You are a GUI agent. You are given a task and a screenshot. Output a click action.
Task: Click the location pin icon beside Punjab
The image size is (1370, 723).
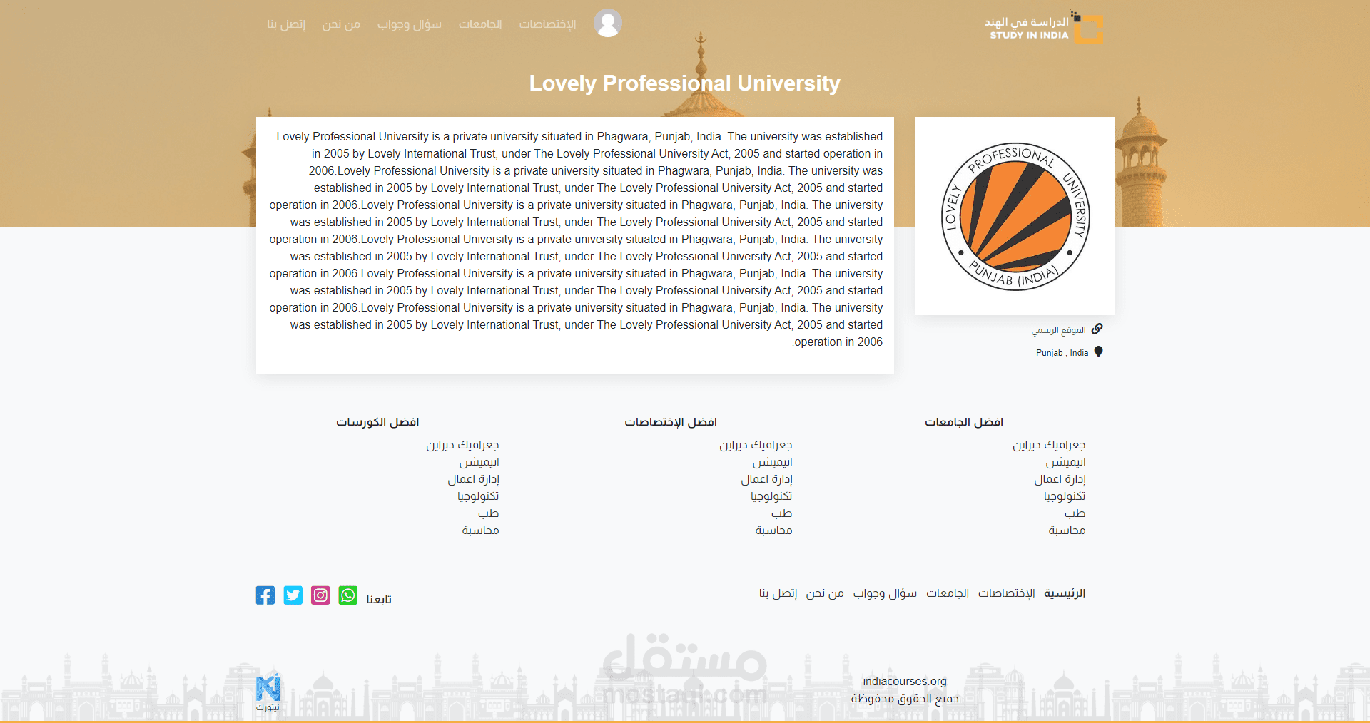pos(1098,352)
